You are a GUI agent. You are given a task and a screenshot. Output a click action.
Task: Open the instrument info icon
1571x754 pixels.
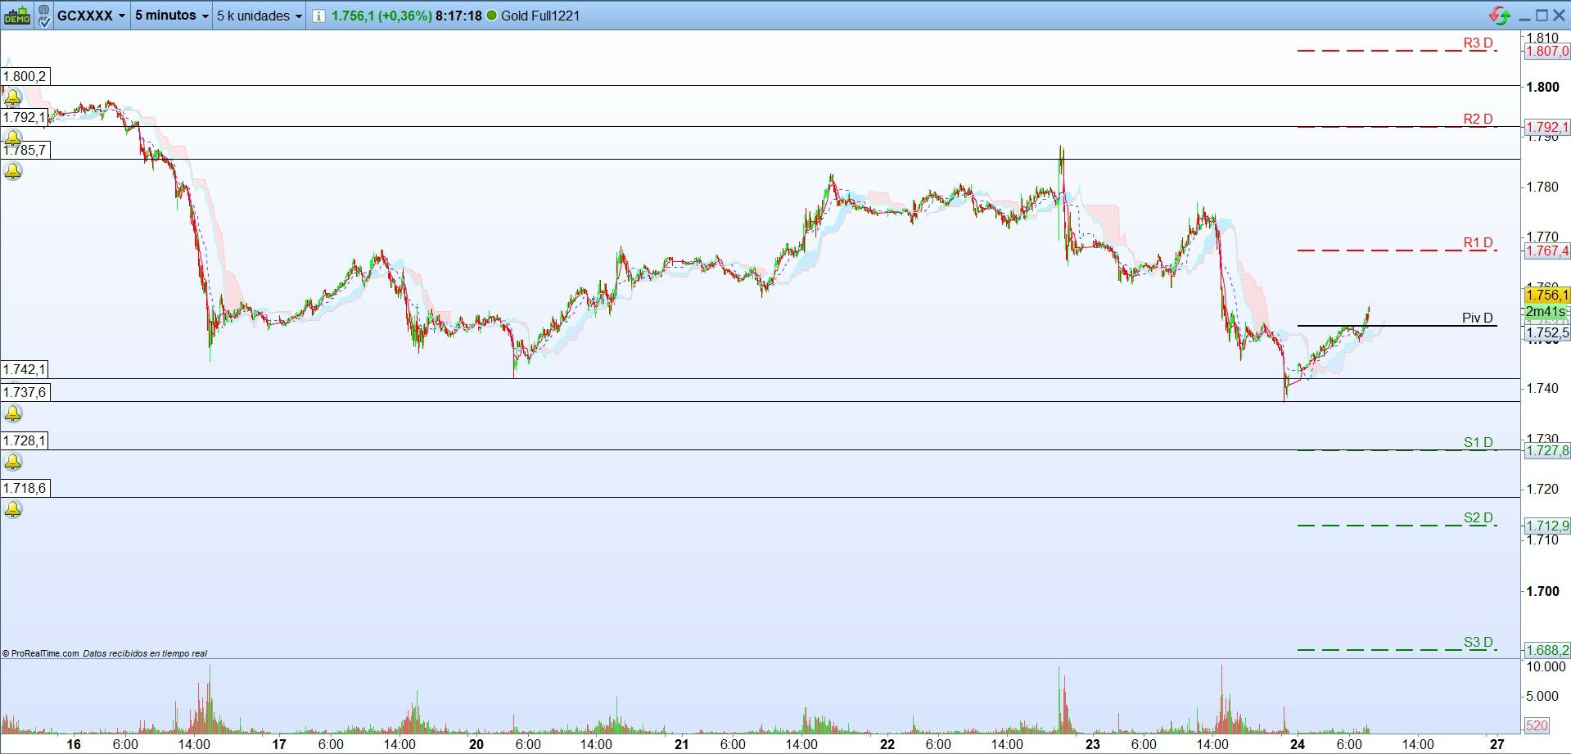point(318,16)
